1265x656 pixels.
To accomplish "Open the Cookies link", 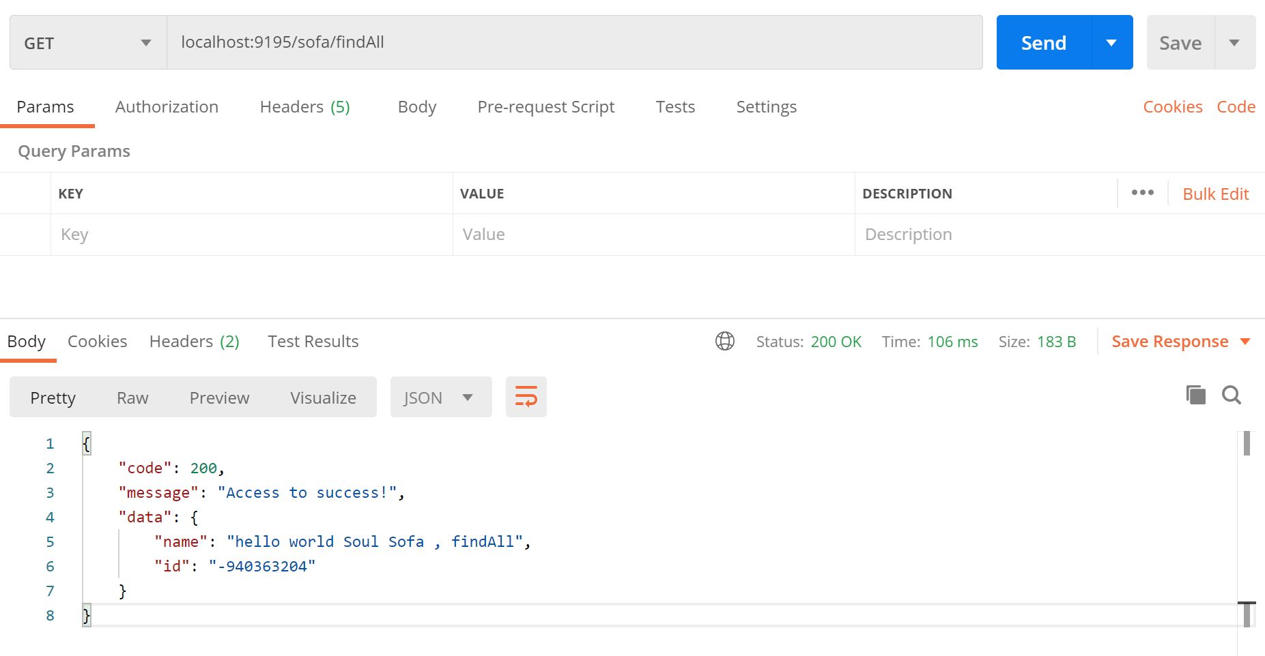I will 1172,107.
